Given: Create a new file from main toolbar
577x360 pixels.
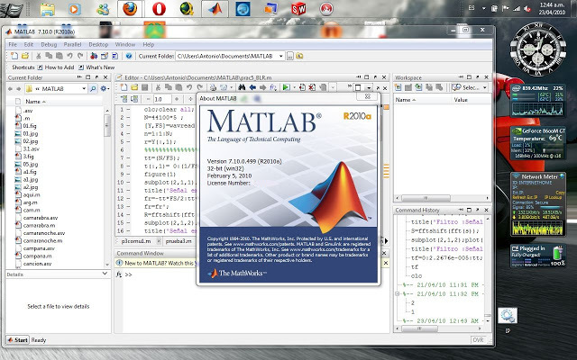Looking at the screenshot, I should [x=14, y=56].
